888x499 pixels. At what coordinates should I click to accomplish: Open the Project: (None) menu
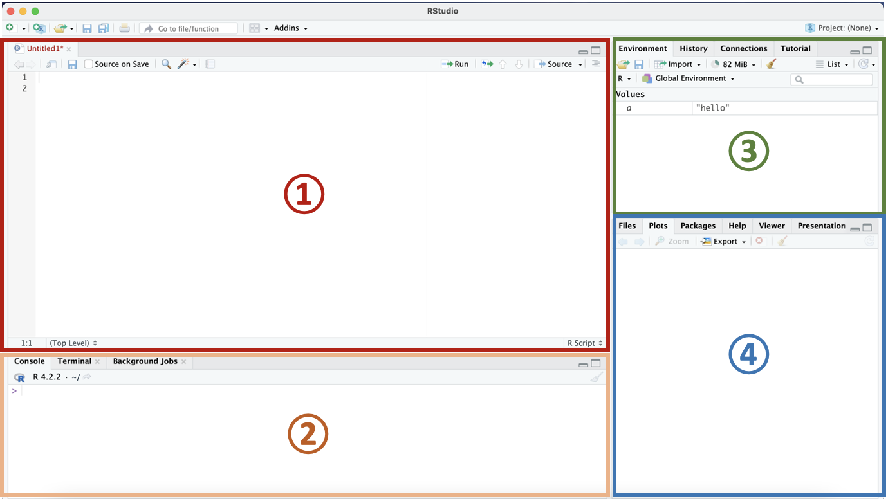[x=842, y=28]
